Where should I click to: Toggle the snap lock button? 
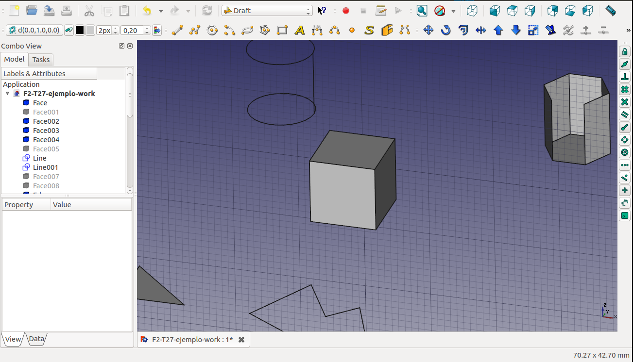(x=625, y=51)
